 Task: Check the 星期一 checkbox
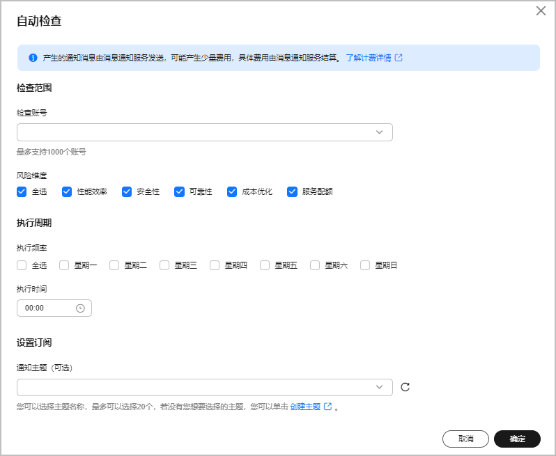coord(64,265)
